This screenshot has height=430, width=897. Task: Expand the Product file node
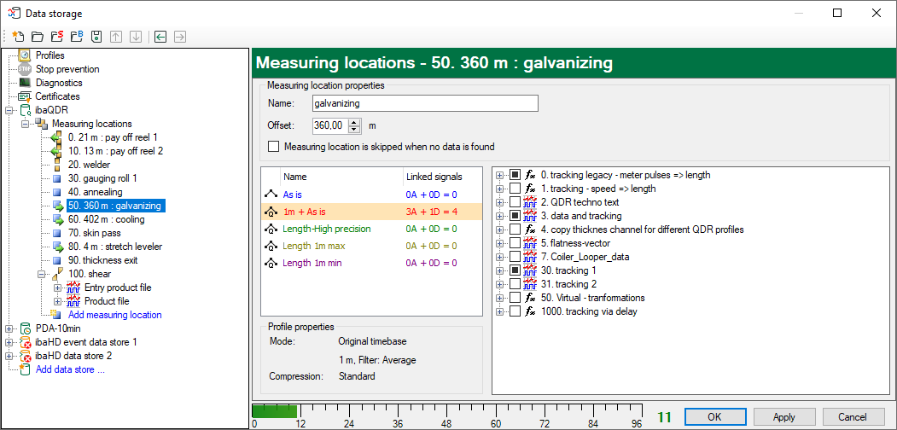point(57,301)
